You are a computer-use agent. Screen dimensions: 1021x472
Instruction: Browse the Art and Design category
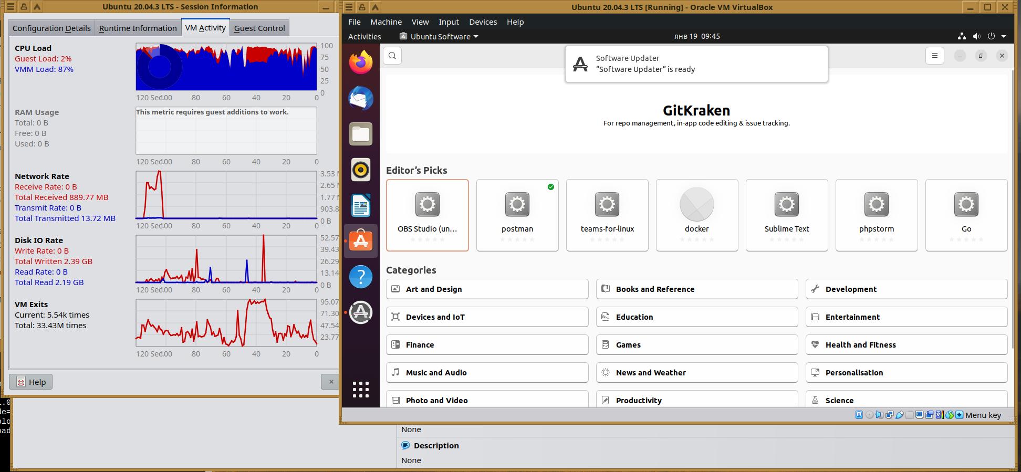pos(487,289)
